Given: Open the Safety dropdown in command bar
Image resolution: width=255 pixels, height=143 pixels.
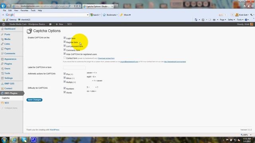Looking at the screenshot, I should coord(231,19).
